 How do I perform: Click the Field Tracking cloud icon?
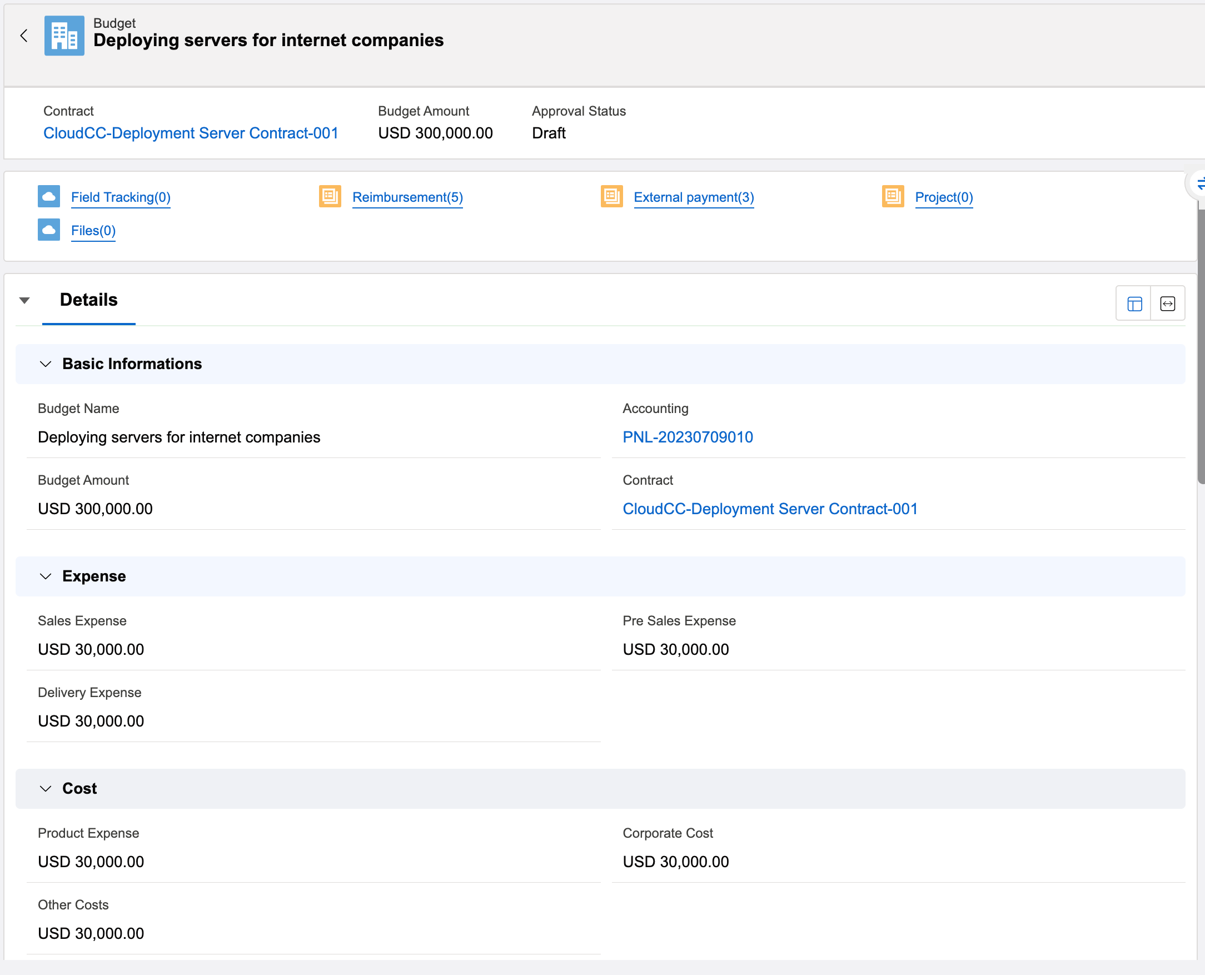tap(49, 197)
